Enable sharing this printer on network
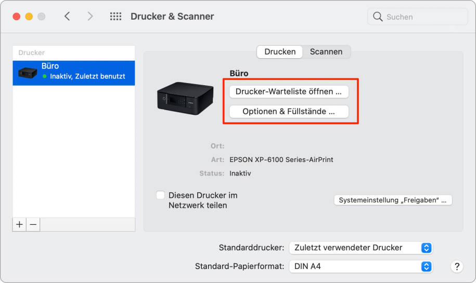Image resolution: width=476 pixels, height=283 pixels. [161, 195]
